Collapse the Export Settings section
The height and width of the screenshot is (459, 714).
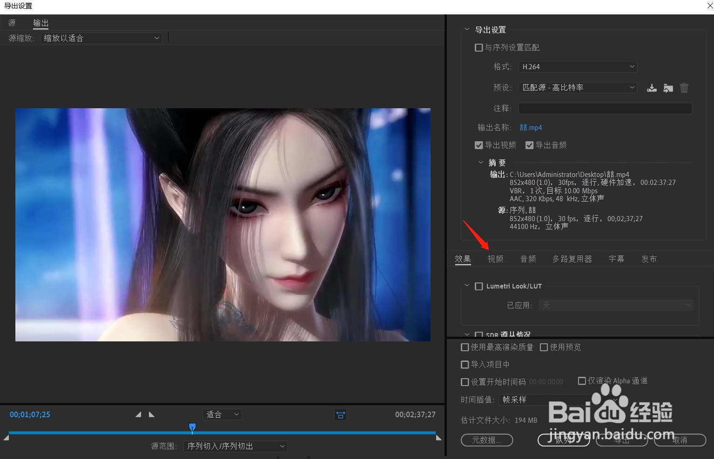pos(467,29)
